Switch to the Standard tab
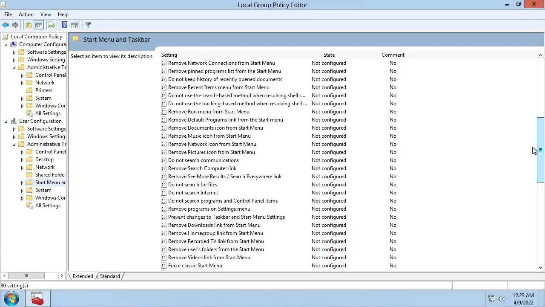 (x=110, y=276)
